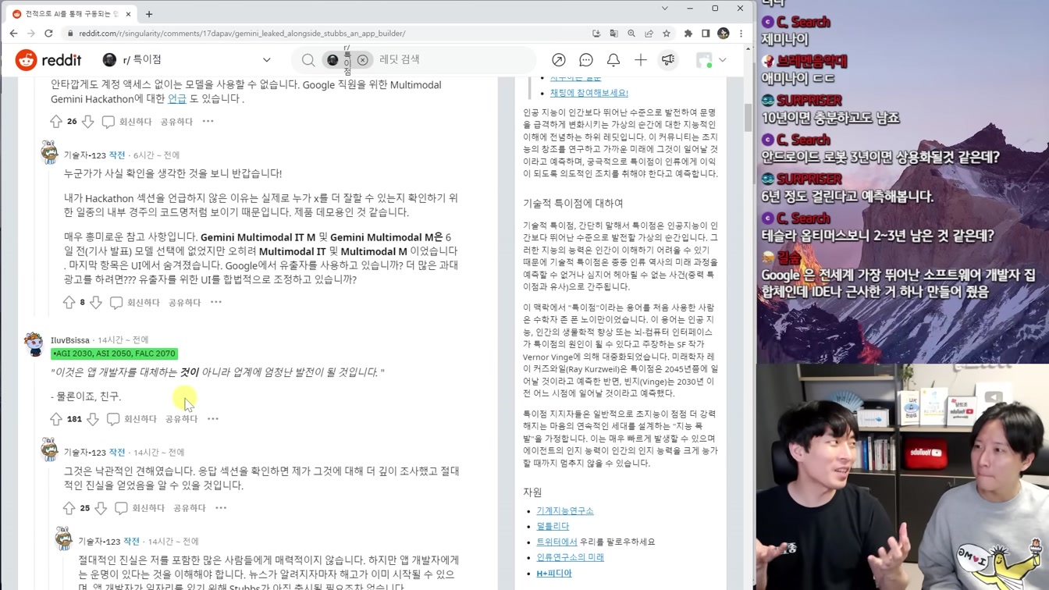Expand the tab search chevron in title bar
Image resolution: width=1049 pixels, height=590 pixels.
point(665,9)
